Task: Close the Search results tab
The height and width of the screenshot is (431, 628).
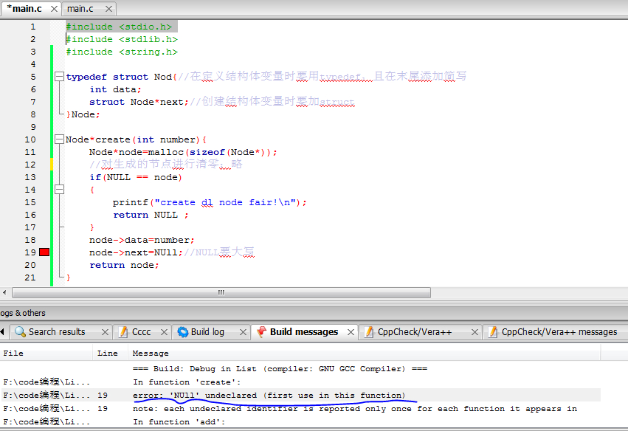Action: click(x=105, y=332)
